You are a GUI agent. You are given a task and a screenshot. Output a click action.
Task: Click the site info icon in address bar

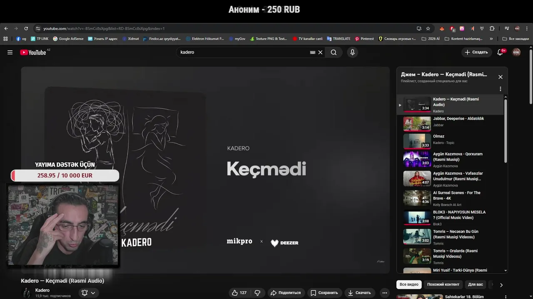click(37, 29)
